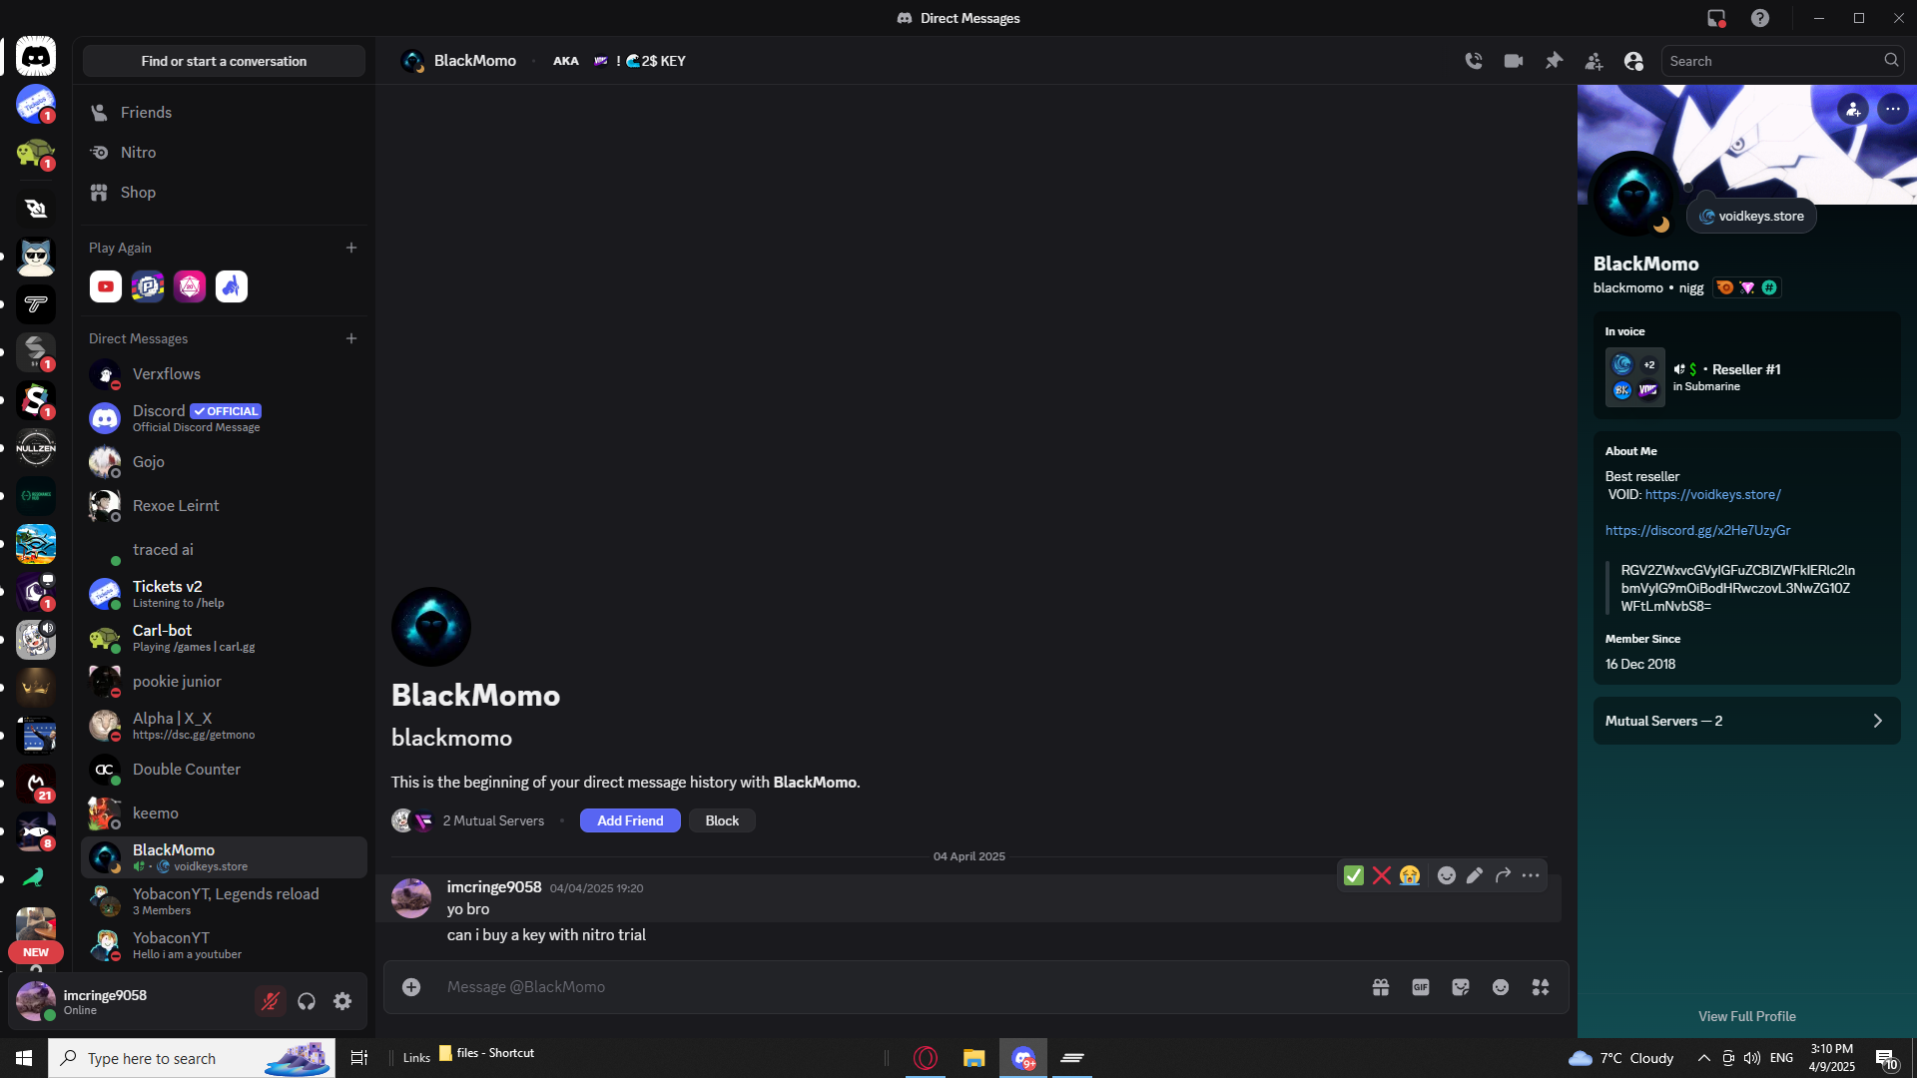This screenshot has width=1917, height=1078.
Task: React with the green check mark
Action: click(1354, 875)
